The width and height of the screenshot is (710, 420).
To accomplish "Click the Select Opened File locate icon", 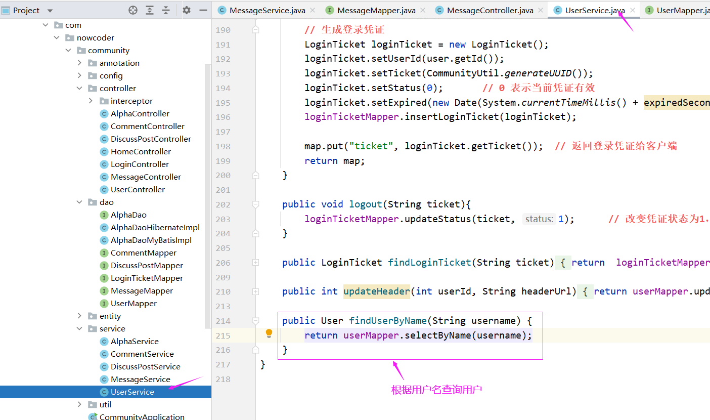I will coord(133,10).
